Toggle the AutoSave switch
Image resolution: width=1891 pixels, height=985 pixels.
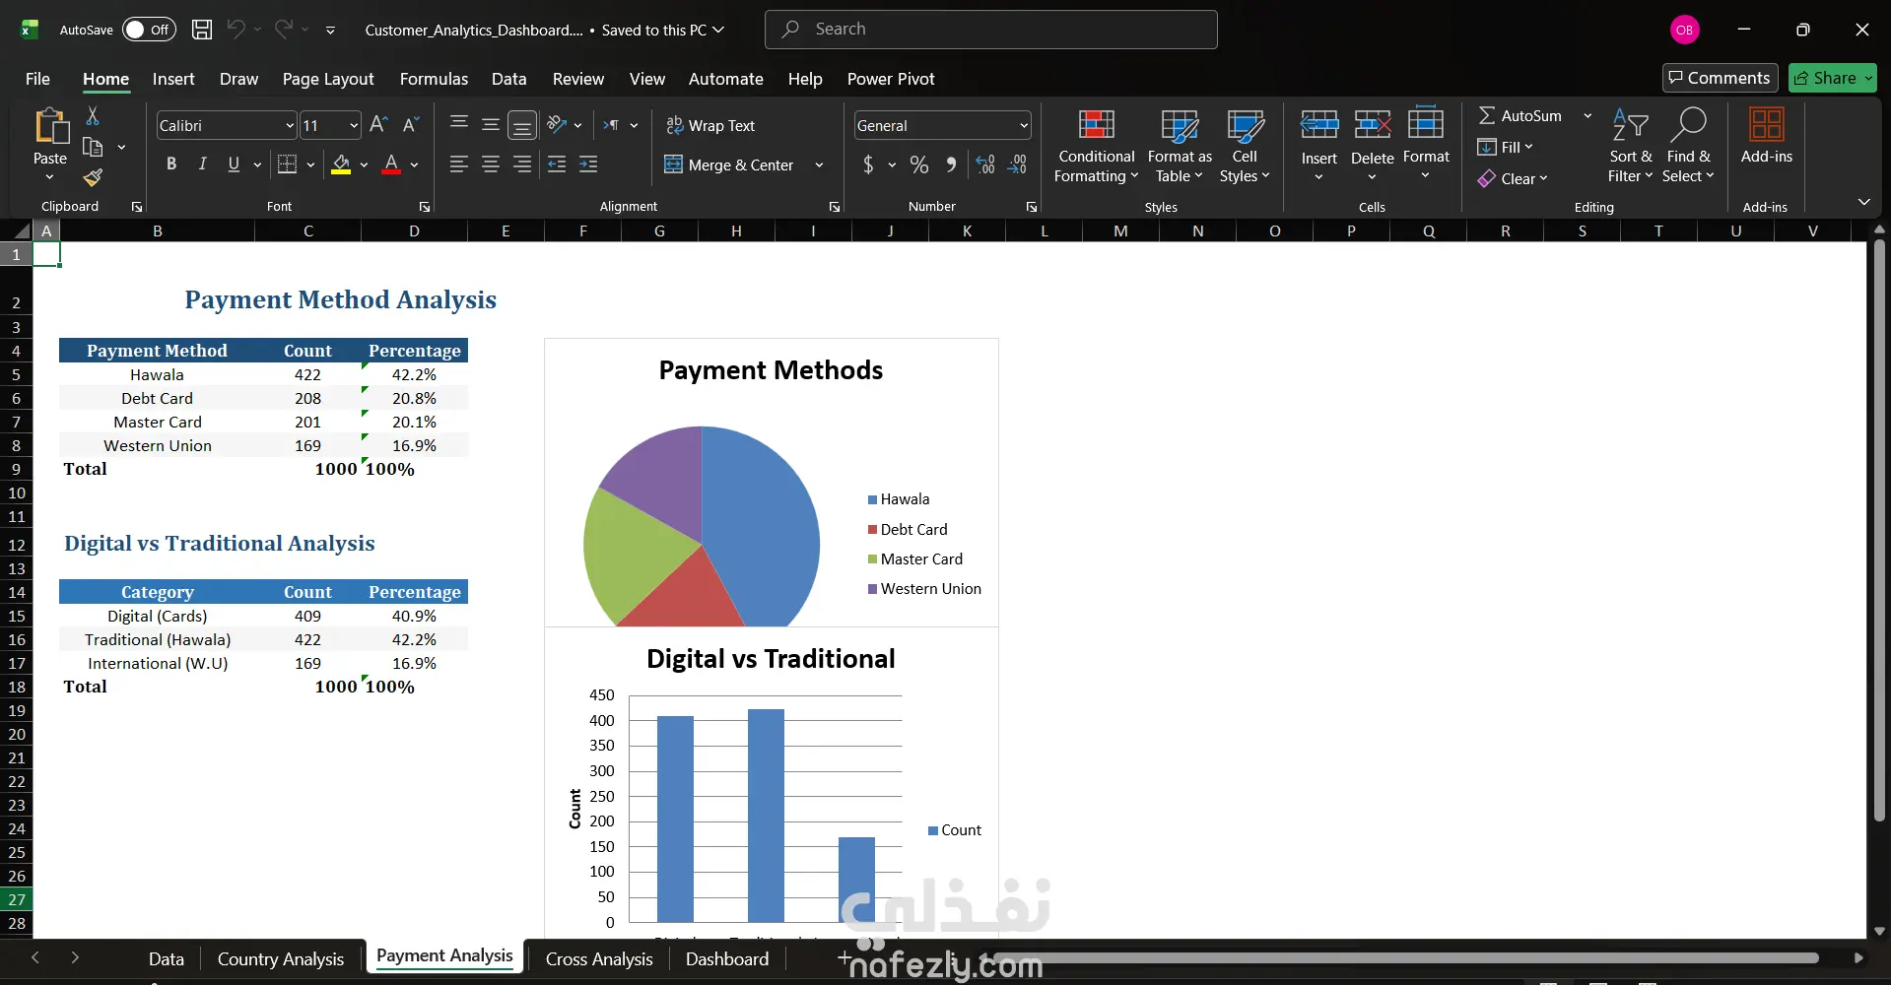pyautogui.click(x=148, y=30)
